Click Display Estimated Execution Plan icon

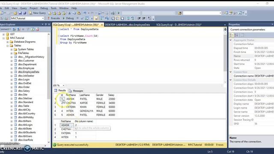[86, 18]
